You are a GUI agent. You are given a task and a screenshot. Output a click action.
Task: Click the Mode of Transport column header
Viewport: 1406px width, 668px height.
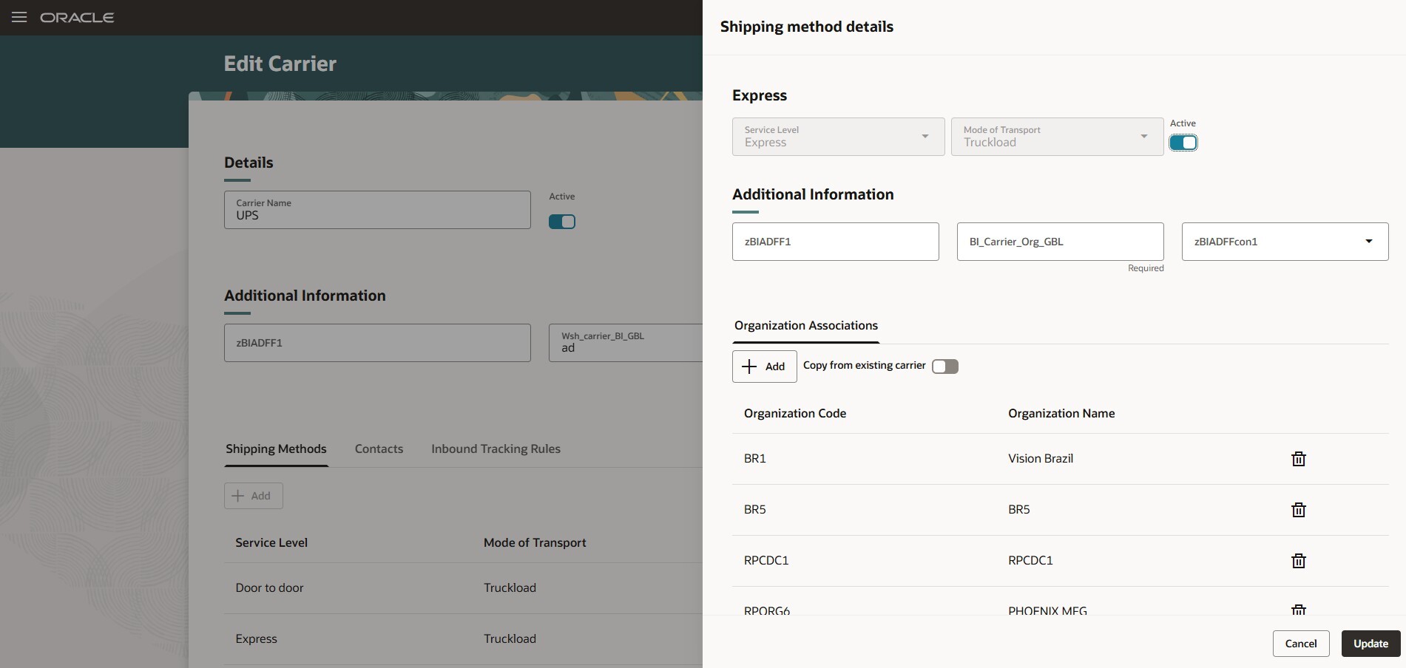[x=534, y=543]
